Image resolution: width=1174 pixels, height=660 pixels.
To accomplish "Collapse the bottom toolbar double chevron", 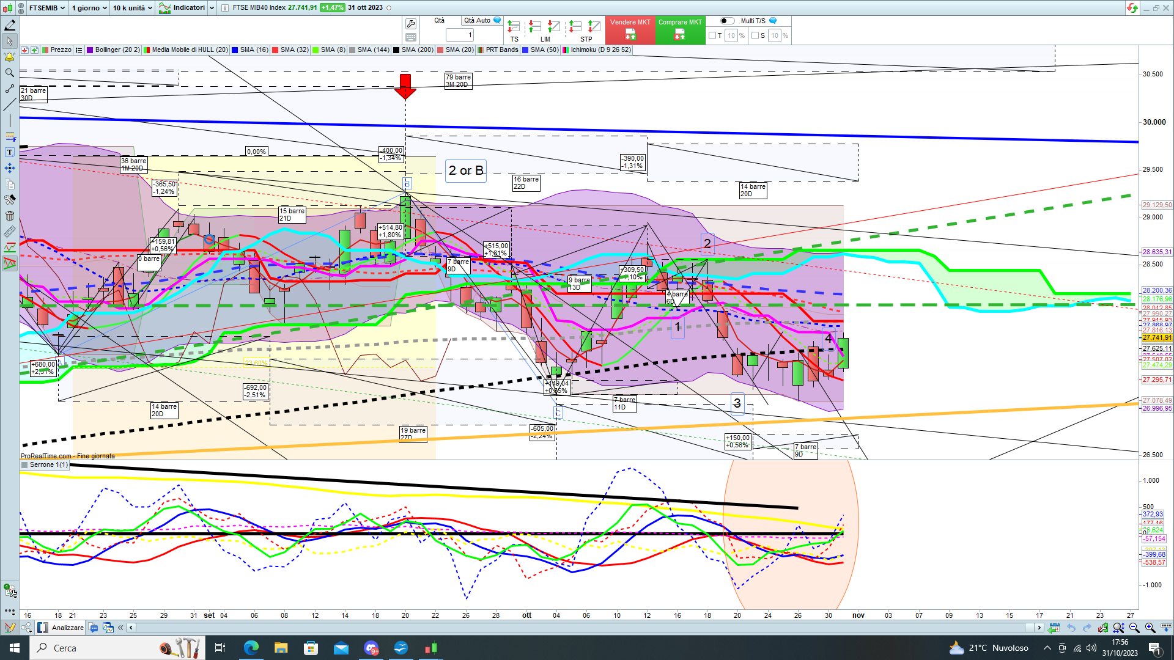I will [x=120, y=628].
